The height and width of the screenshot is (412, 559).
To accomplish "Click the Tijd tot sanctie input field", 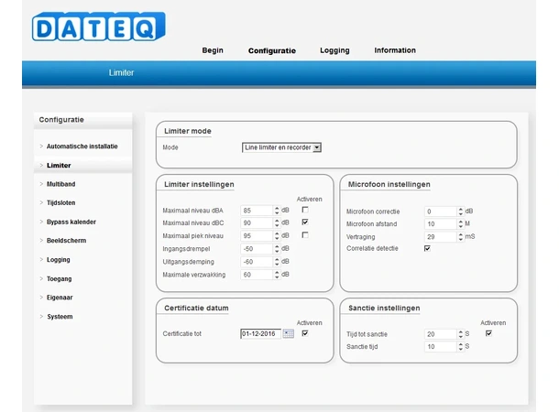I will 438,334.
